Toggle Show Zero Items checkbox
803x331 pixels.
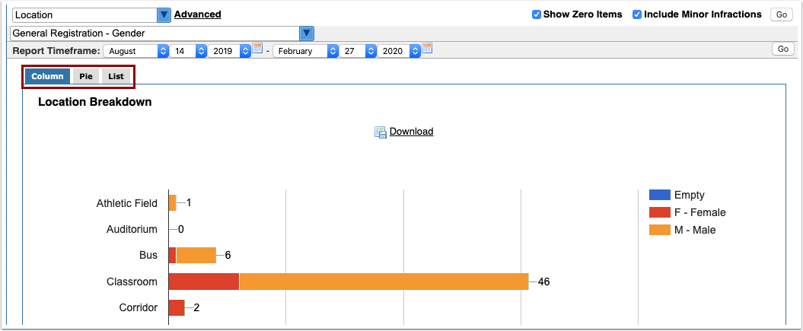click(x=536, y=14)
